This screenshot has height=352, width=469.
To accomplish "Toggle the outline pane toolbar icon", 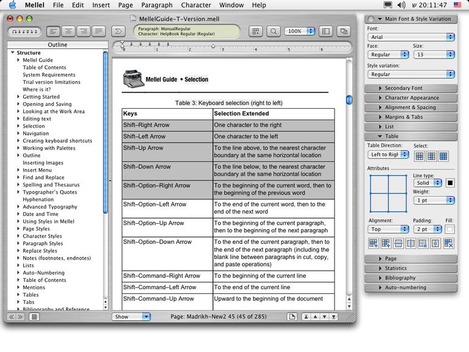I will tap(325, 31).
